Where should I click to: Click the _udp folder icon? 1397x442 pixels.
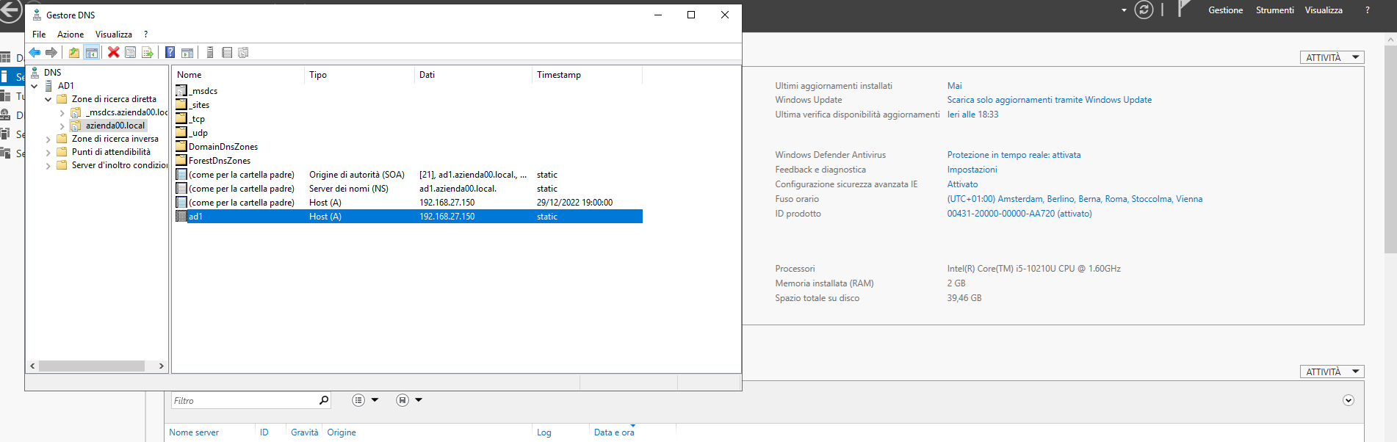181,133
